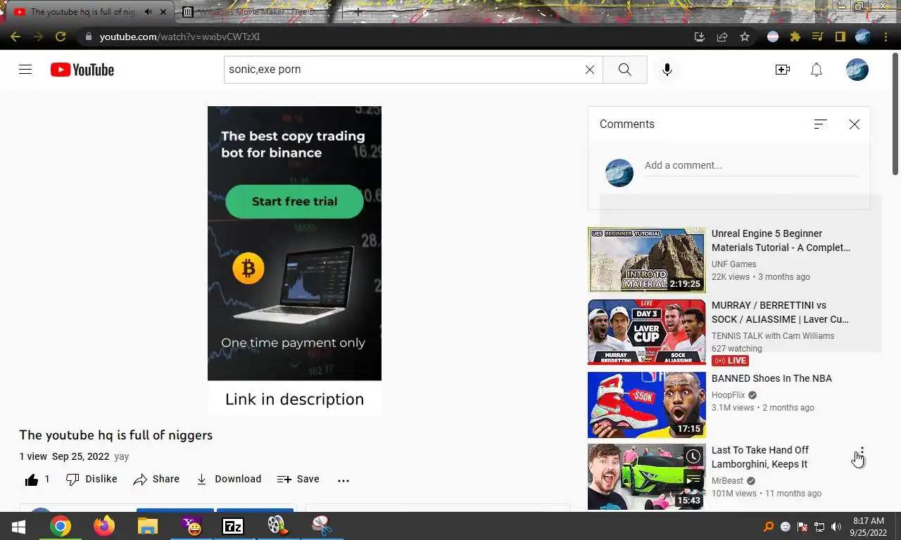Open more actions ellipsis below video
The width and height of the screenshot is (901, 540).
coord(344,480)
